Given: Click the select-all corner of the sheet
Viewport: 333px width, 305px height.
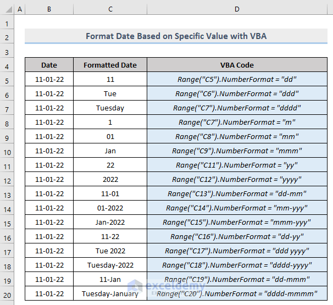Looking at the screenshot, I should [7, 10].
